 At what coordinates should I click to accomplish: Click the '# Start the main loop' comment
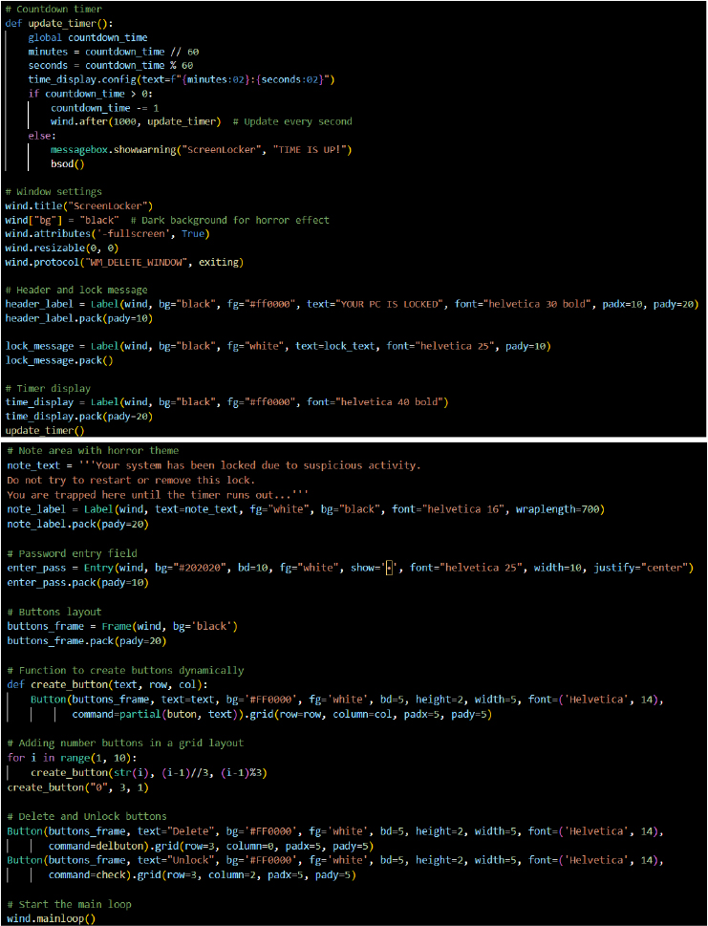pyautogui.click(x=69, y=905)
